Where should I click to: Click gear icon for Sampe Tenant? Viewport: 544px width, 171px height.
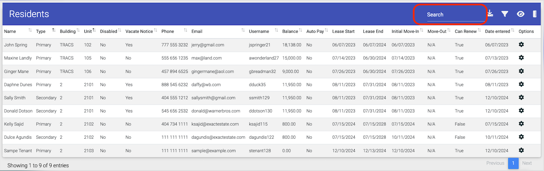[x=521, y=151]
